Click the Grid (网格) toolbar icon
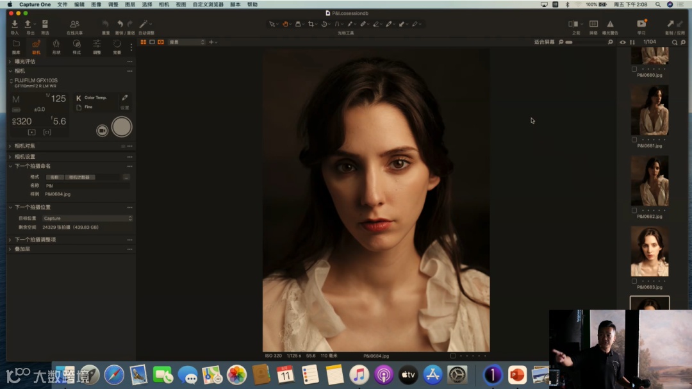Viewport: 692px width, 389px height. click(593, 24)
